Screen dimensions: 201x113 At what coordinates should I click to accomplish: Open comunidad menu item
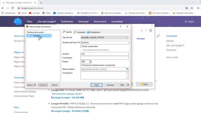pyautogui.click(x=117, y=22)
